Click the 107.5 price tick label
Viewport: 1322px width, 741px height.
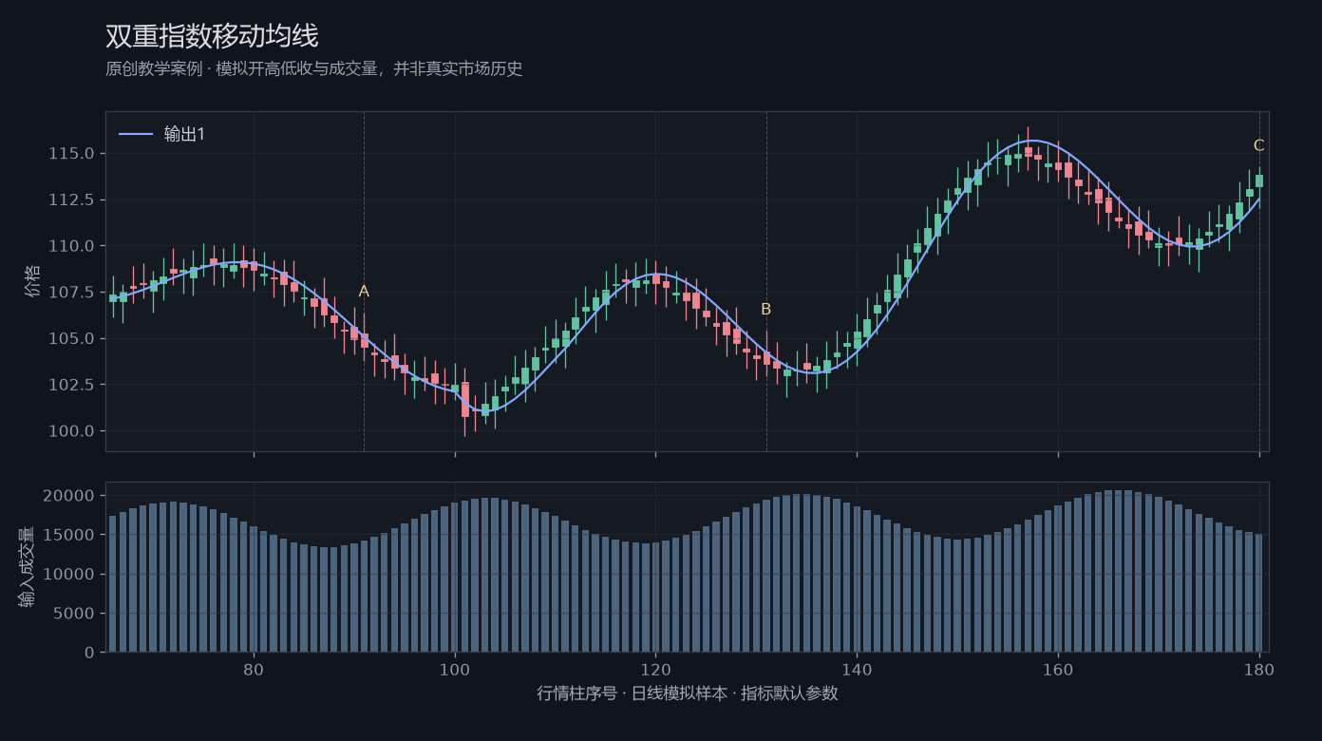71,293
